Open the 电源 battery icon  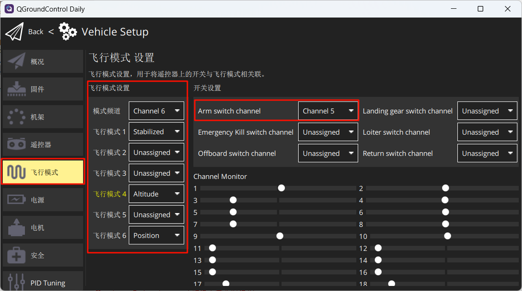(x=17, y=200)
